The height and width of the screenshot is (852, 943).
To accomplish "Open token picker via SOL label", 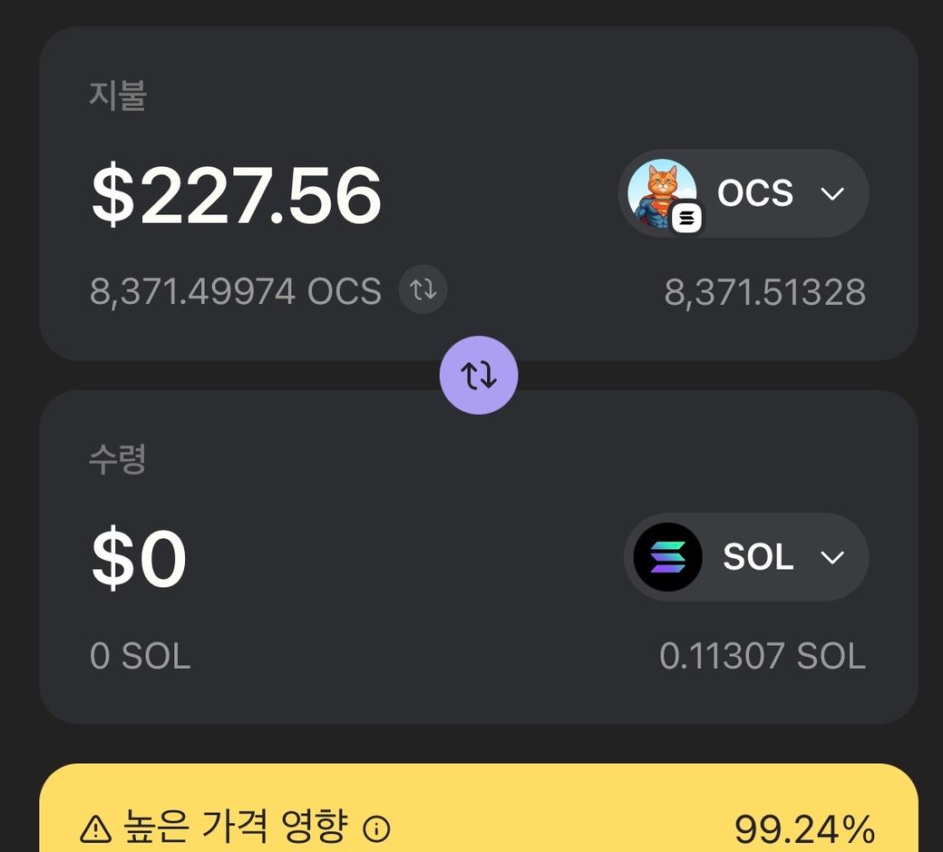I will pyautogui.click(x=758, y=557).
